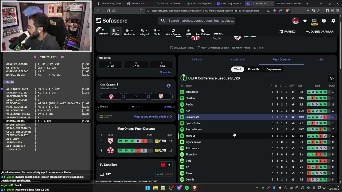Show hidden system tray icons
The image size is (342, 192).
point(257,188)
